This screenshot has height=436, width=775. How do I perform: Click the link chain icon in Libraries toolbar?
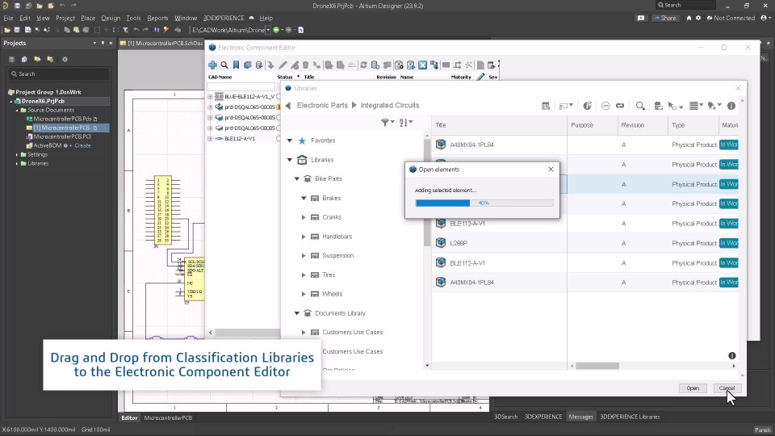tap(620, 106)
